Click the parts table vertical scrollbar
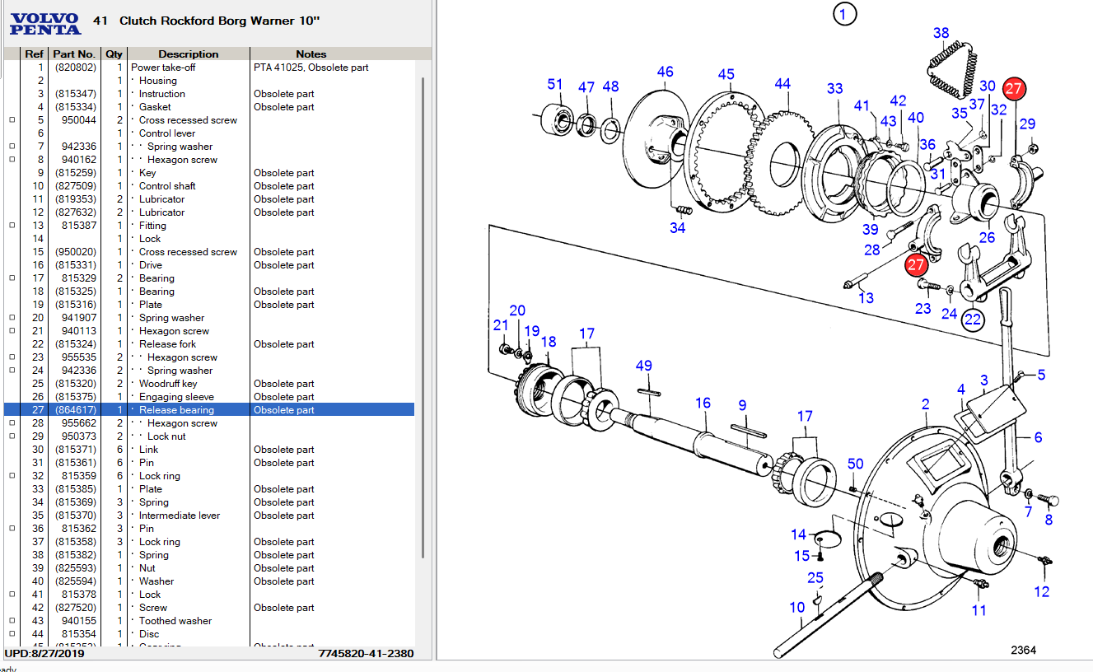This screenshot has height=672, width=1093. click(x=423, y=317)
